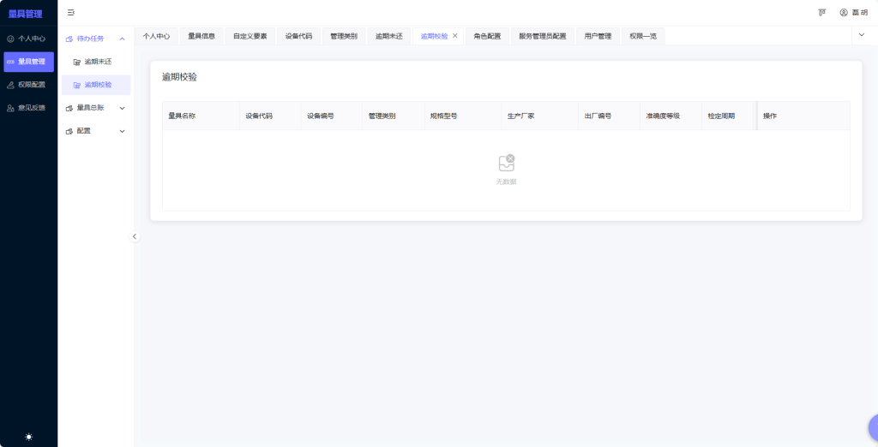
Task: Open 意见反馈 in main sidebar
Action: (x=28, y=108)
